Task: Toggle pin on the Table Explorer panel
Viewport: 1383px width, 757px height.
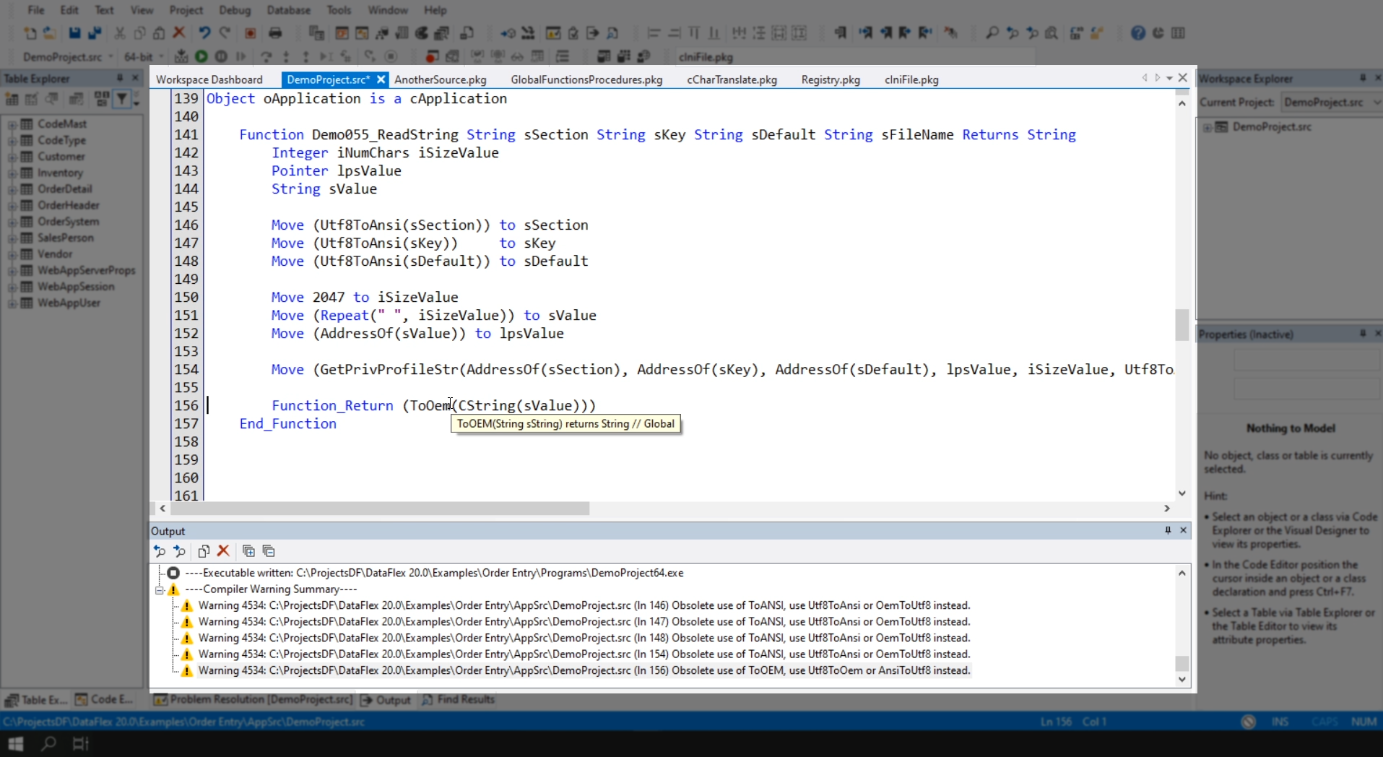Action: tap(120, 78)
